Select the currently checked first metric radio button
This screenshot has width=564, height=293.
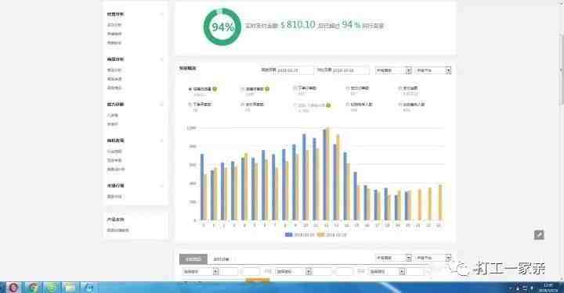point(190,88)
